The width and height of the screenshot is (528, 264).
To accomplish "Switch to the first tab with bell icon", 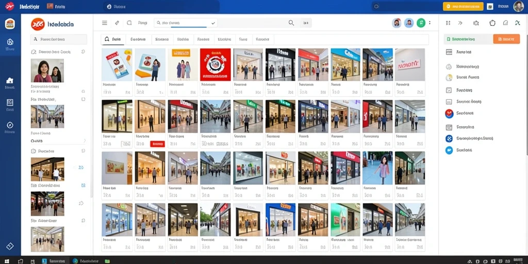I will click(x=113, y=39).
